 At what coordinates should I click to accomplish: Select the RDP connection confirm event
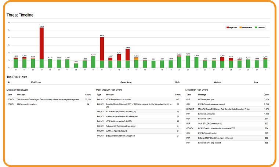click(x=27, y=104)
